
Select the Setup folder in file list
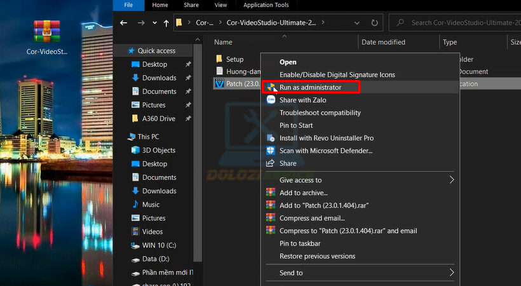234,59
